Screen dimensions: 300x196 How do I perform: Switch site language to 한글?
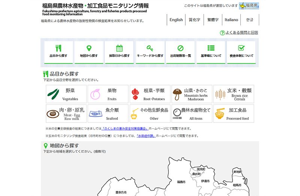[x=250, y=20]
